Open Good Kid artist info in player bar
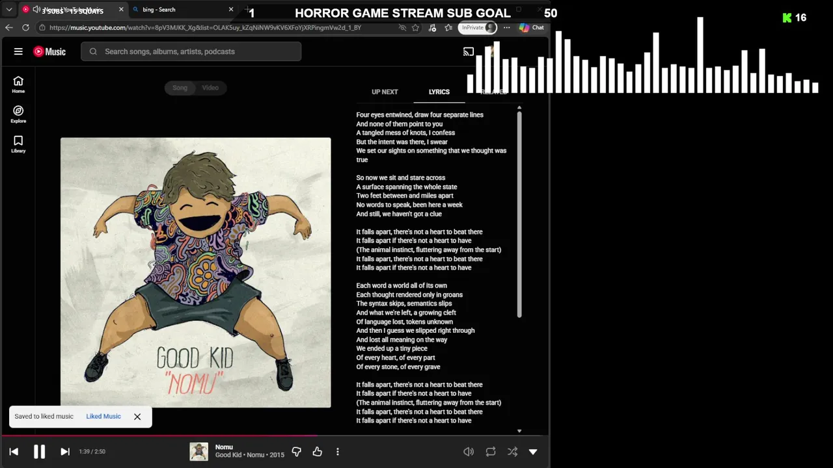 (x=229, y=455)
